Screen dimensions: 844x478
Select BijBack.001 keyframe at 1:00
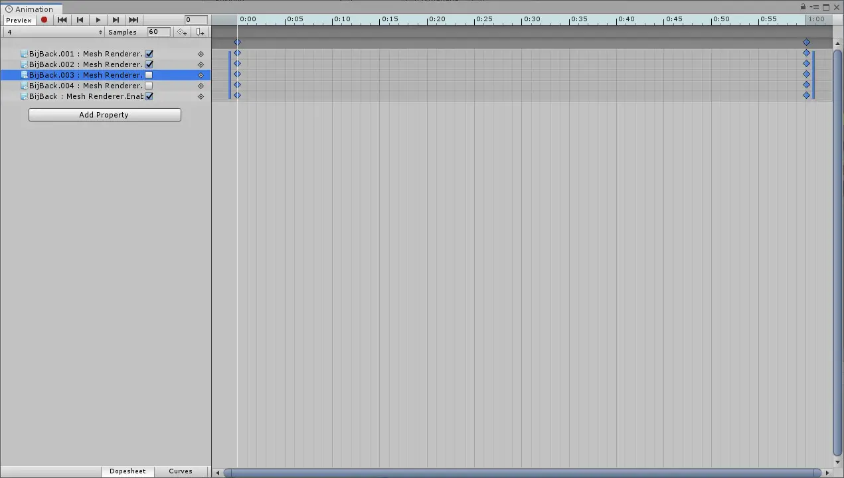807,53
